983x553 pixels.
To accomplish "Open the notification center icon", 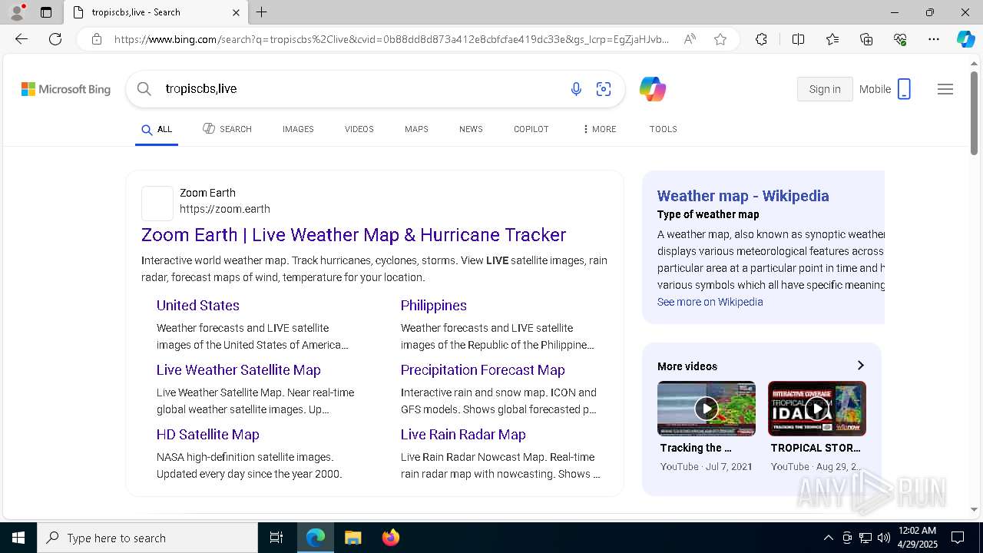I will coord(958,538).
